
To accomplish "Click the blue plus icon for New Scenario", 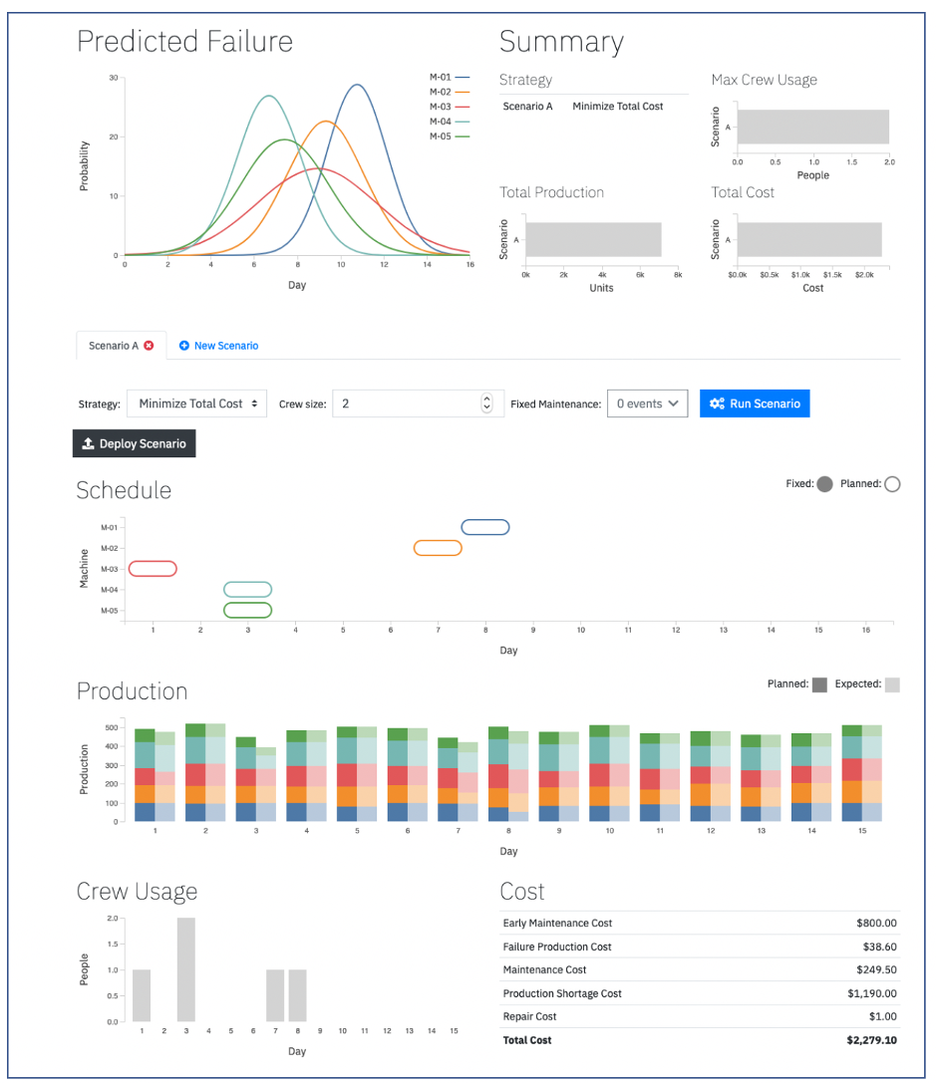I will coord(183,346).
